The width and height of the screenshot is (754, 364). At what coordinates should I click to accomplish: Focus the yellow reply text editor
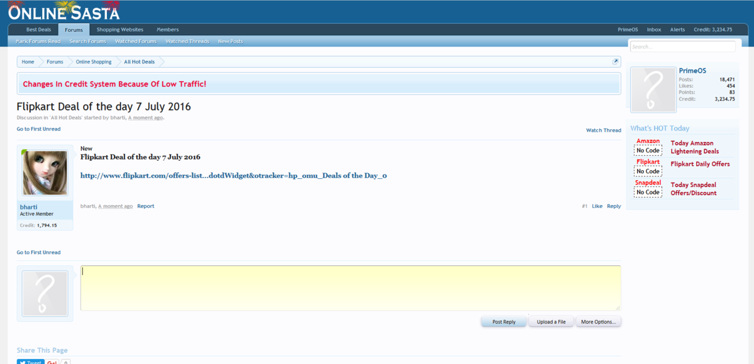(350, 288)
